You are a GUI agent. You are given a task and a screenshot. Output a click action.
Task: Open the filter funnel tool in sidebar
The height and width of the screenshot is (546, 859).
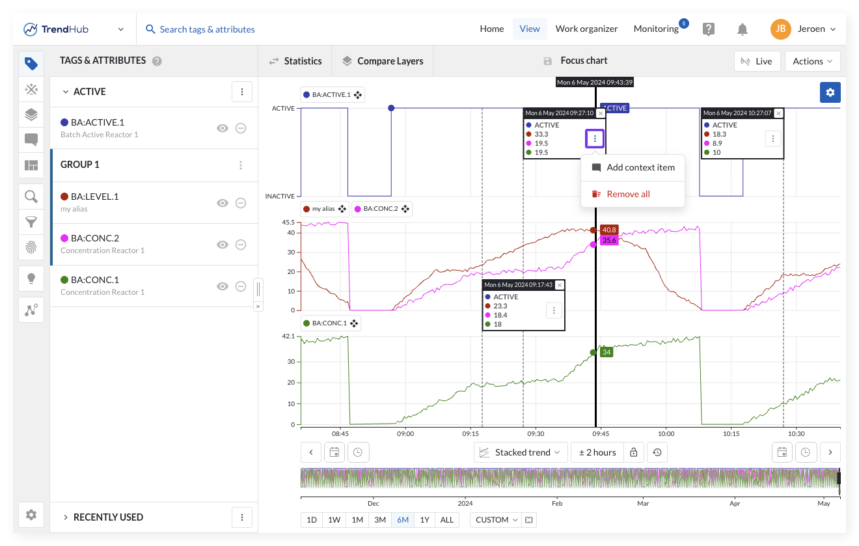click(31, 222)
